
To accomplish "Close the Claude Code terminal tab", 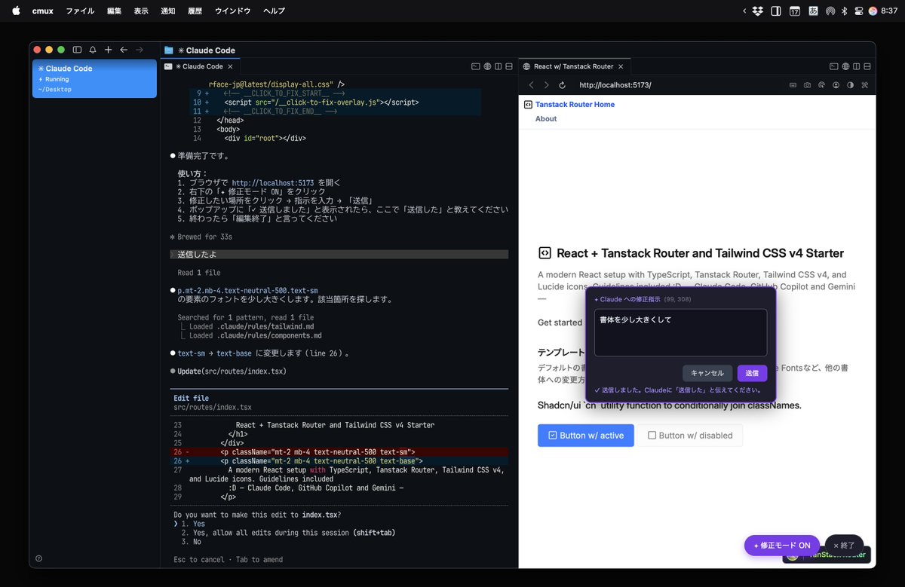I will tap(230, 66).
